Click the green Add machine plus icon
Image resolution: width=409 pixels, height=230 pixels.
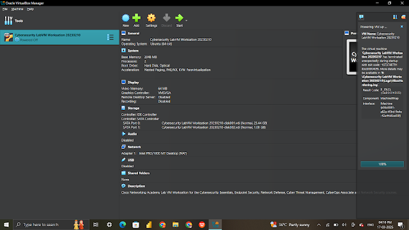click(136, 18)
